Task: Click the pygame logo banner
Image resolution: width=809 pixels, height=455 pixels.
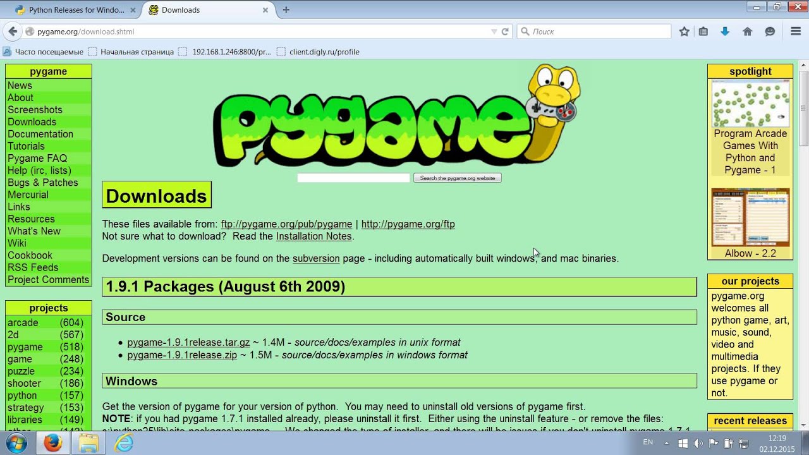Action: [x=397, y=116]
